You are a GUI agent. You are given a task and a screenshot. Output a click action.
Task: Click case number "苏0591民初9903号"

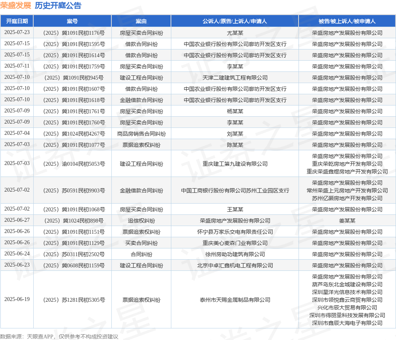tap(84, 190)
